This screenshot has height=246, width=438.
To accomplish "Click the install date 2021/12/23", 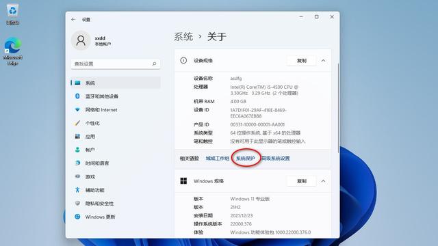I will coord(242,216).
